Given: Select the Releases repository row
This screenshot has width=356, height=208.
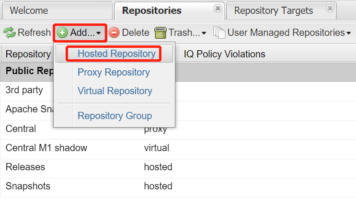Looking at the screenshot, I should (x=178, y=167).
